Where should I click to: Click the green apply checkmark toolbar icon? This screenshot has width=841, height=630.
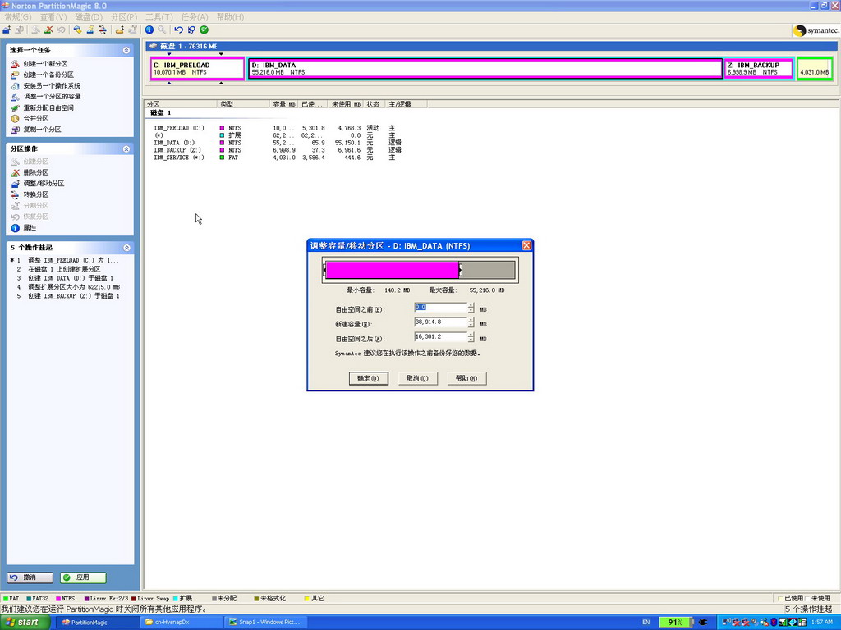tap(204, 30)
